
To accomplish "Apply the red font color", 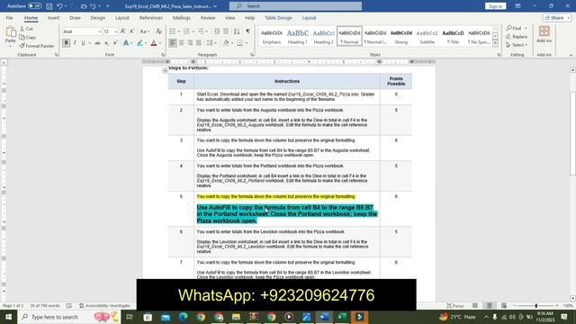I will [154, 43].
